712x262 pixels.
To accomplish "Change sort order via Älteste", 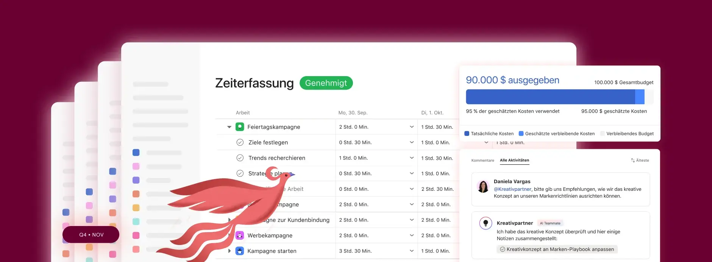I will pos(640,161).
